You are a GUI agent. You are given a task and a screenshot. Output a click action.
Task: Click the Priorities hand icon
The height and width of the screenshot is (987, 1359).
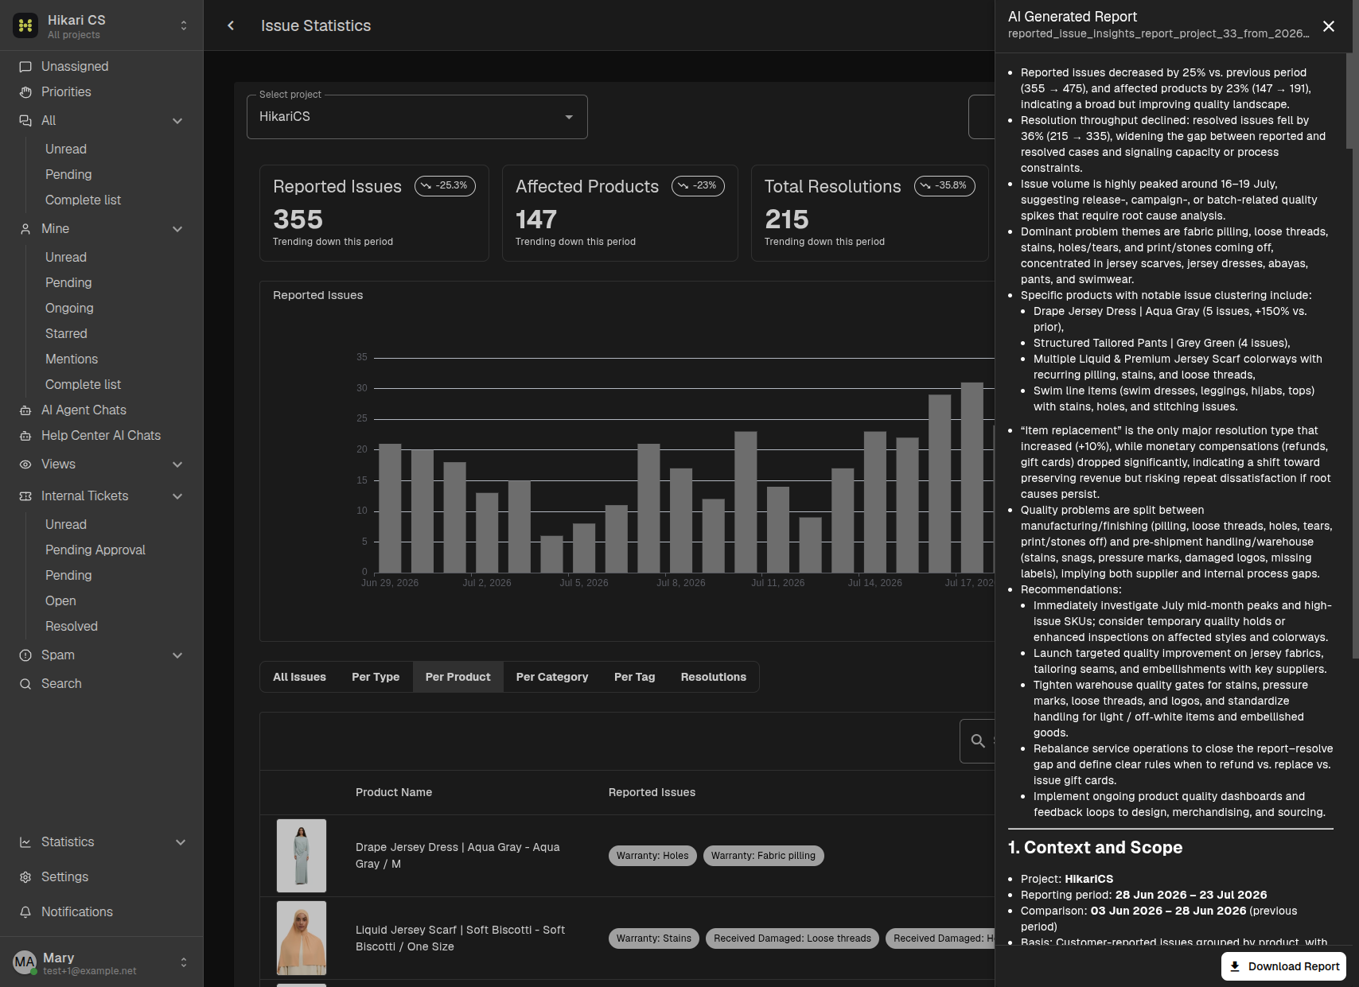25,92
